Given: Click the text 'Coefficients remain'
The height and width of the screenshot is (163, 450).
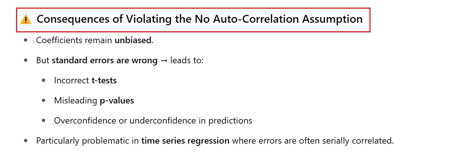Looking at the screenshot, I should click(x=74, y=40).
